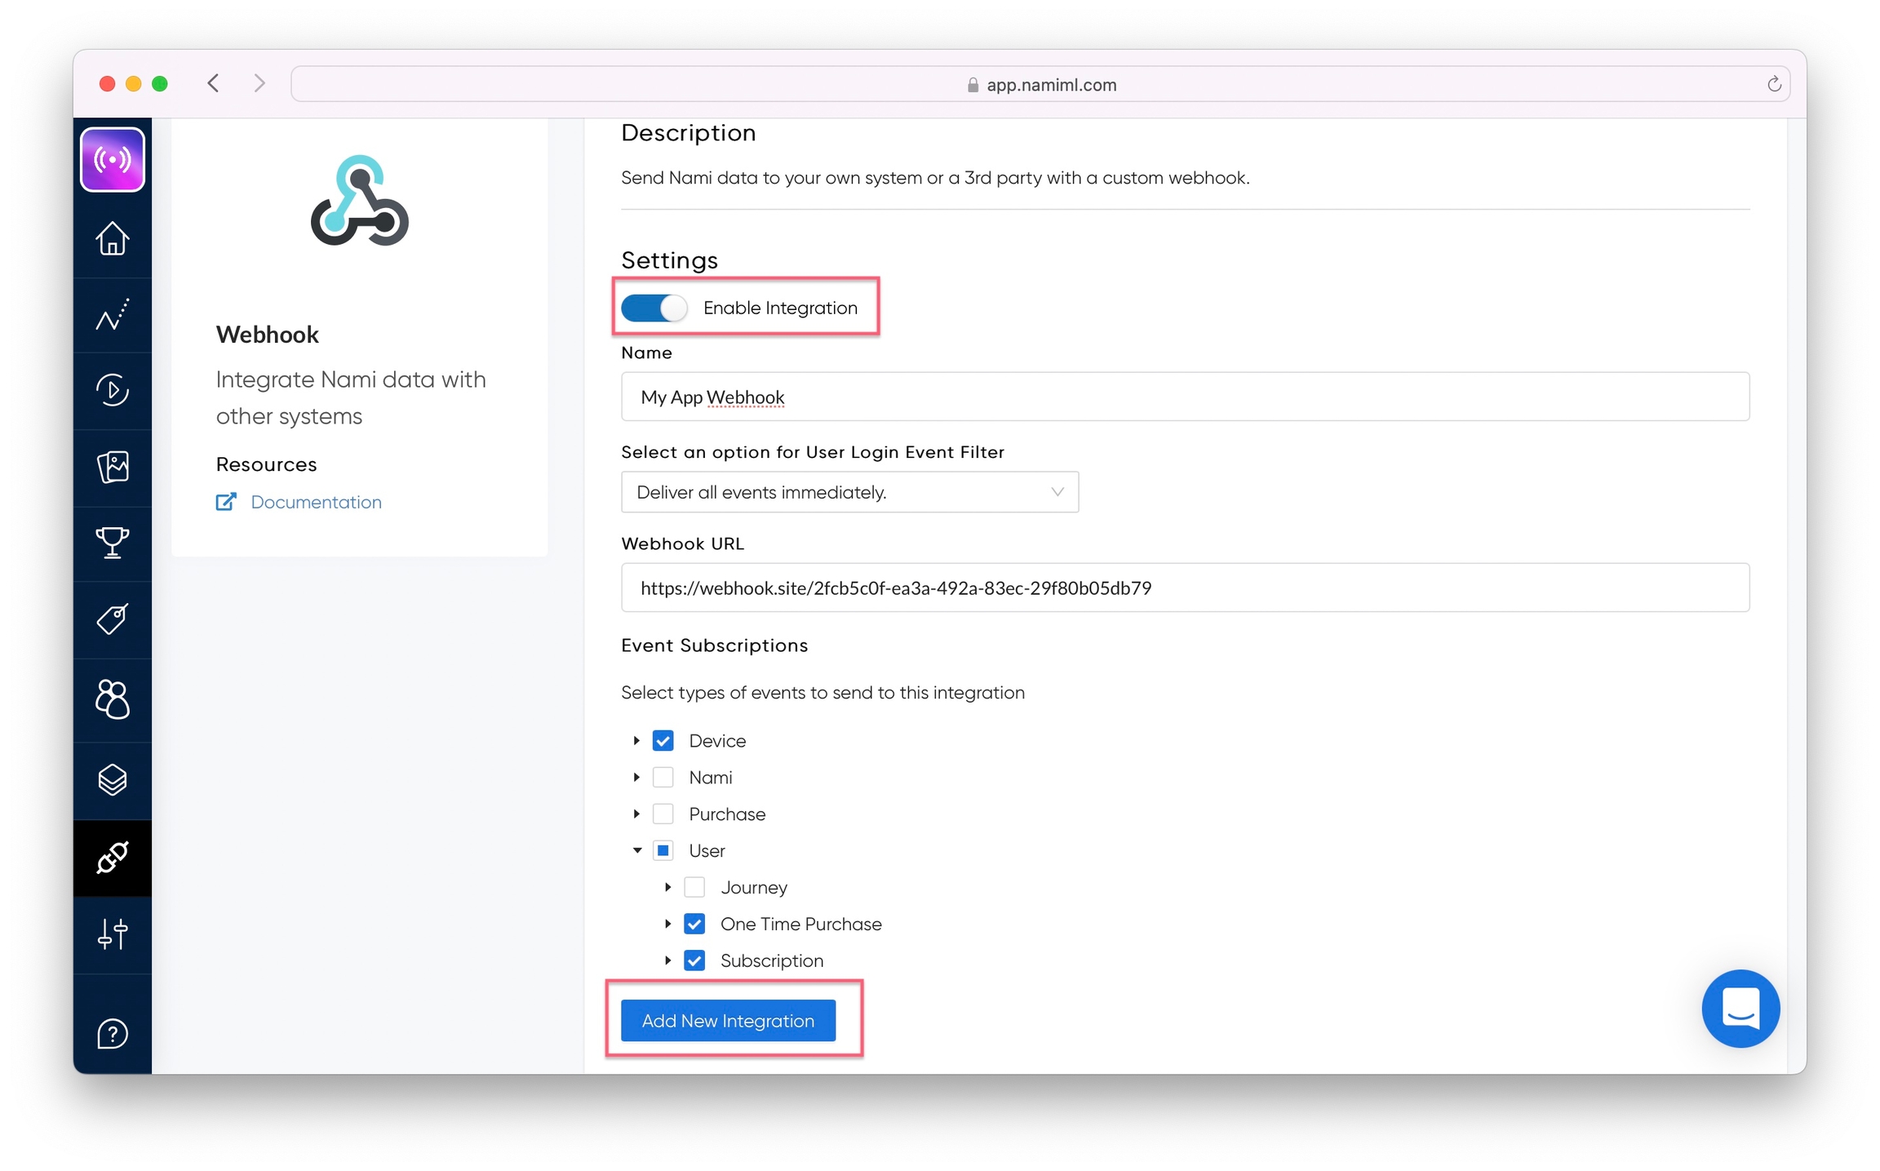The image size is (1880, 1171).
Task: Open the price tag products icon
Action: 113,619
